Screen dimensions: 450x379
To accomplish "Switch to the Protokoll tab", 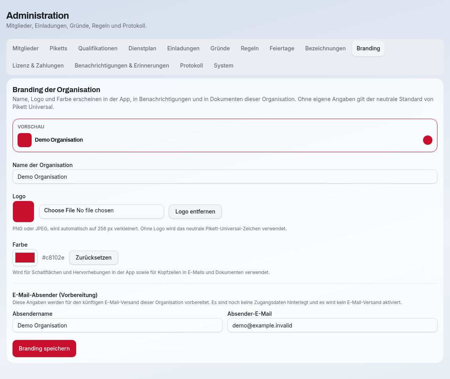I will [x=191, y=66].
